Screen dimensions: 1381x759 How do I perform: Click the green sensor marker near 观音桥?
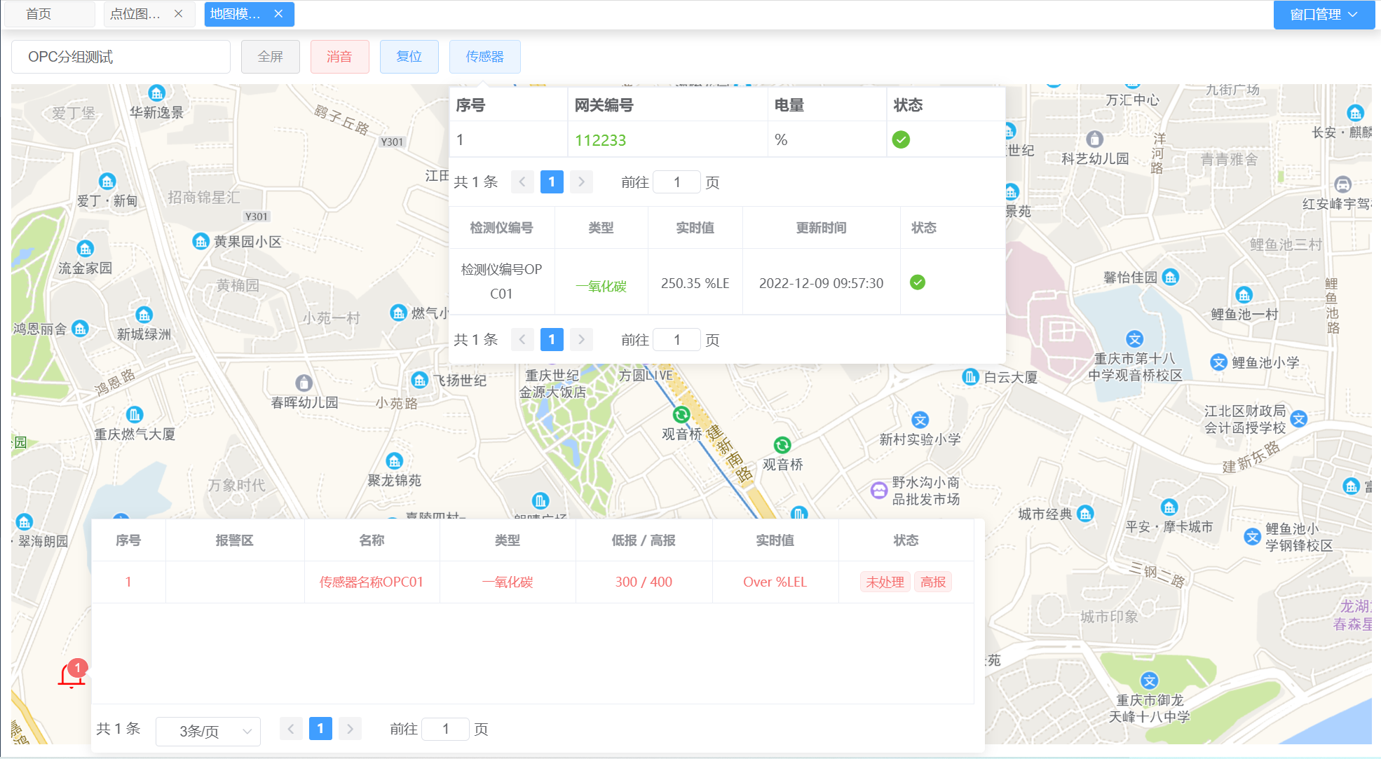(x=681, y=414)
